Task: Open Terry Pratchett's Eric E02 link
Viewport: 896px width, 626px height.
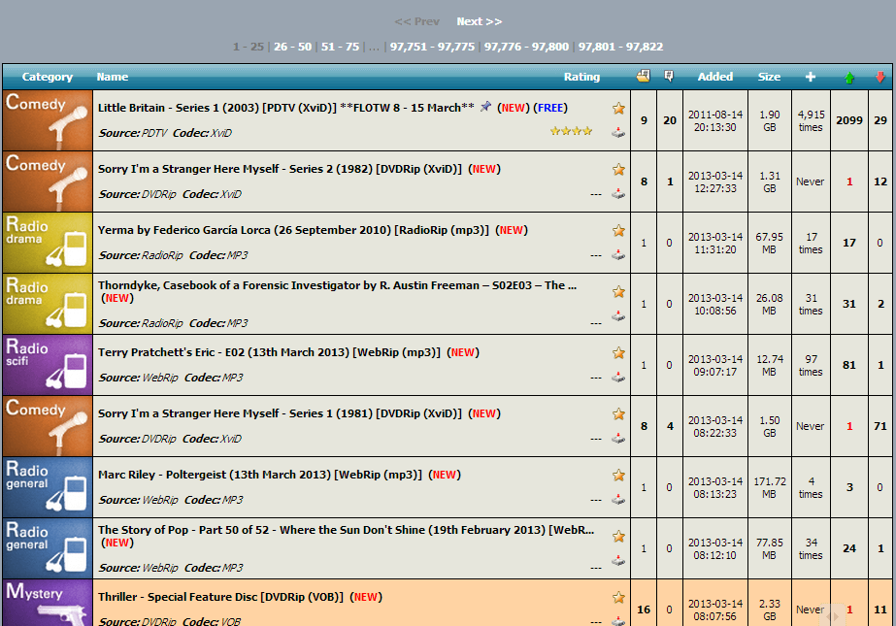Action: [x=269, y=352]
